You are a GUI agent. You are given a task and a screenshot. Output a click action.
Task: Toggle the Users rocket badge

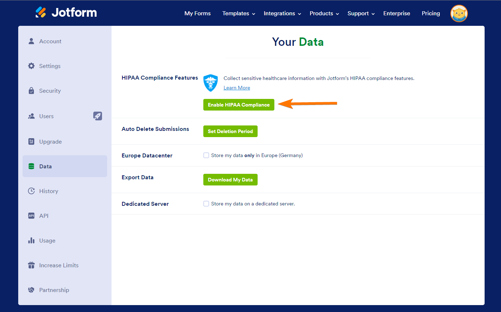point(97,116)
